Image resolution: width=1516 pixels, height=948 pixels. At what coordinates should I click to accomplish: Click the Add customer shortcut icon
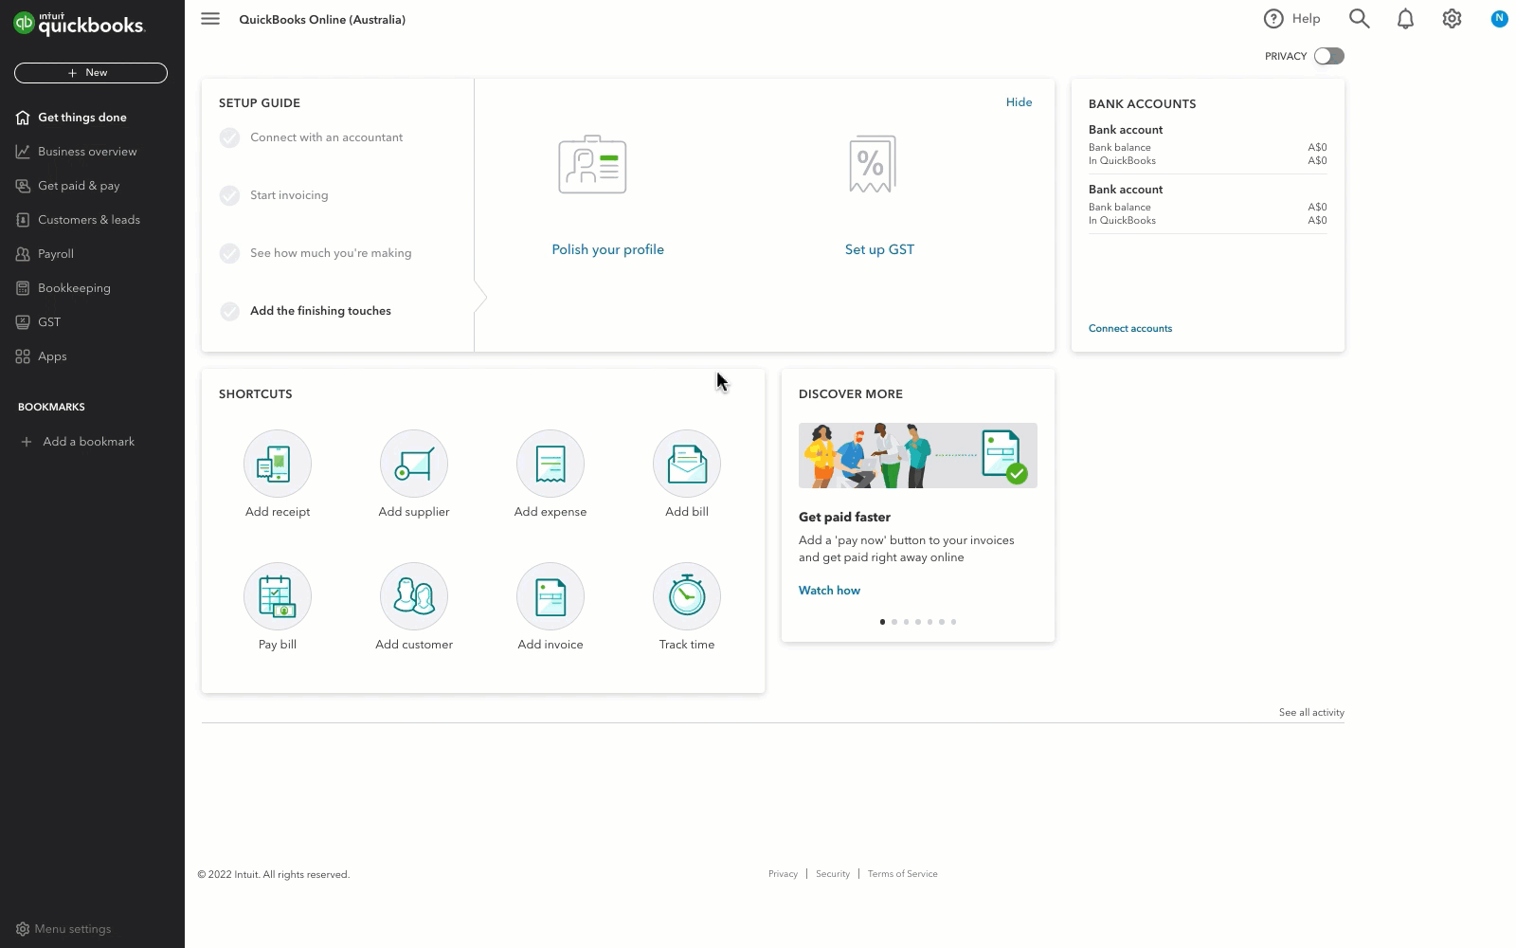point(414,596)
